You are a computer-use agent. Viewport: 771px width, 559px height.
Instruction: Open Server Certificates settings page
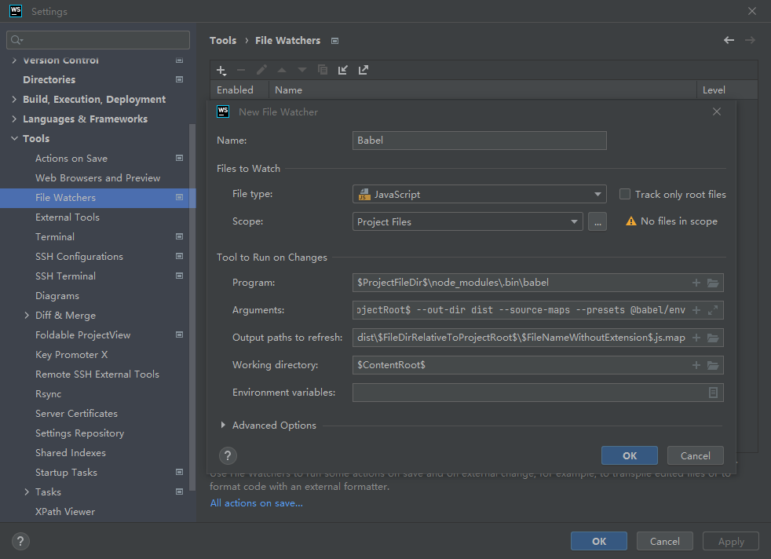click(76, 414)
